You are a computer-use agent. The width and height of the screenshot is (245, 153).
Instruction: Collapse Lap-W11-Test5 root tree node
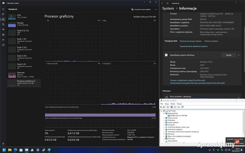(161, 111)
